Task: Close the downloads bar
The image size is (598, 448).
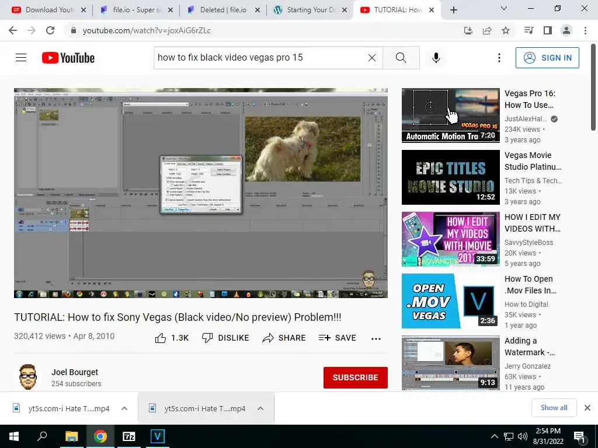Action: [x=587, y=408]
